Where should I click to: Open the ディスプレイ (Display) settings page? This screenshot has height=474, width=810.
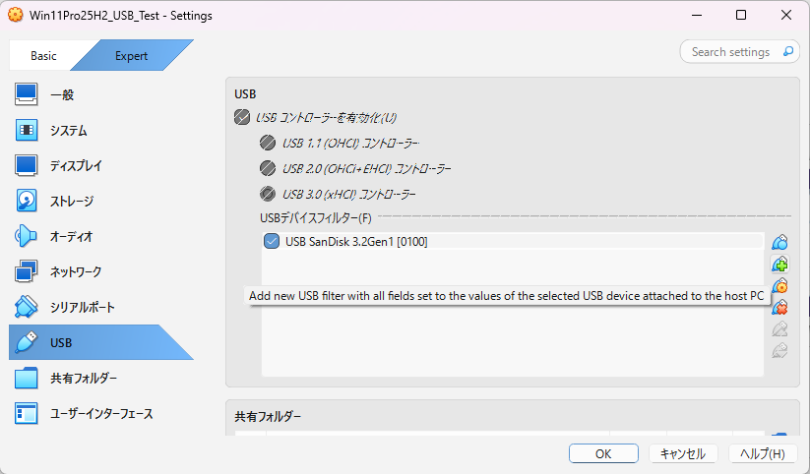click(x=75, y=165)
